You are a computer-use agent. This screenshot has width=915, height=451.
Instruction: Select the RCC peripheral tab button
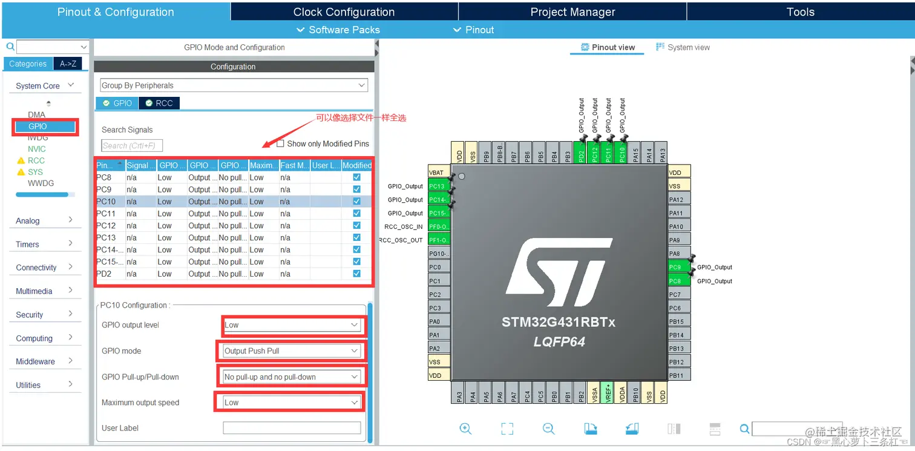(159, 103)
